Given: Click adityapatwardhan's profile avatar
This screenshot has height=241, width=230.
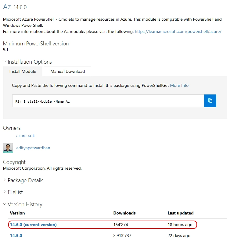Looking at the screenshot, I should pos(8,148).
